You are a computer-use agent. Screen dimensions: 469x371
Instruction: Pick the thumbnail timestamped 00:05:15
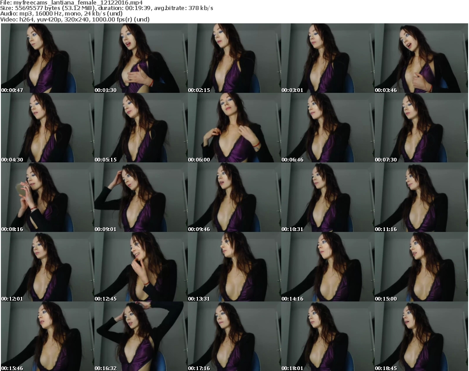[x=141, y=128]
